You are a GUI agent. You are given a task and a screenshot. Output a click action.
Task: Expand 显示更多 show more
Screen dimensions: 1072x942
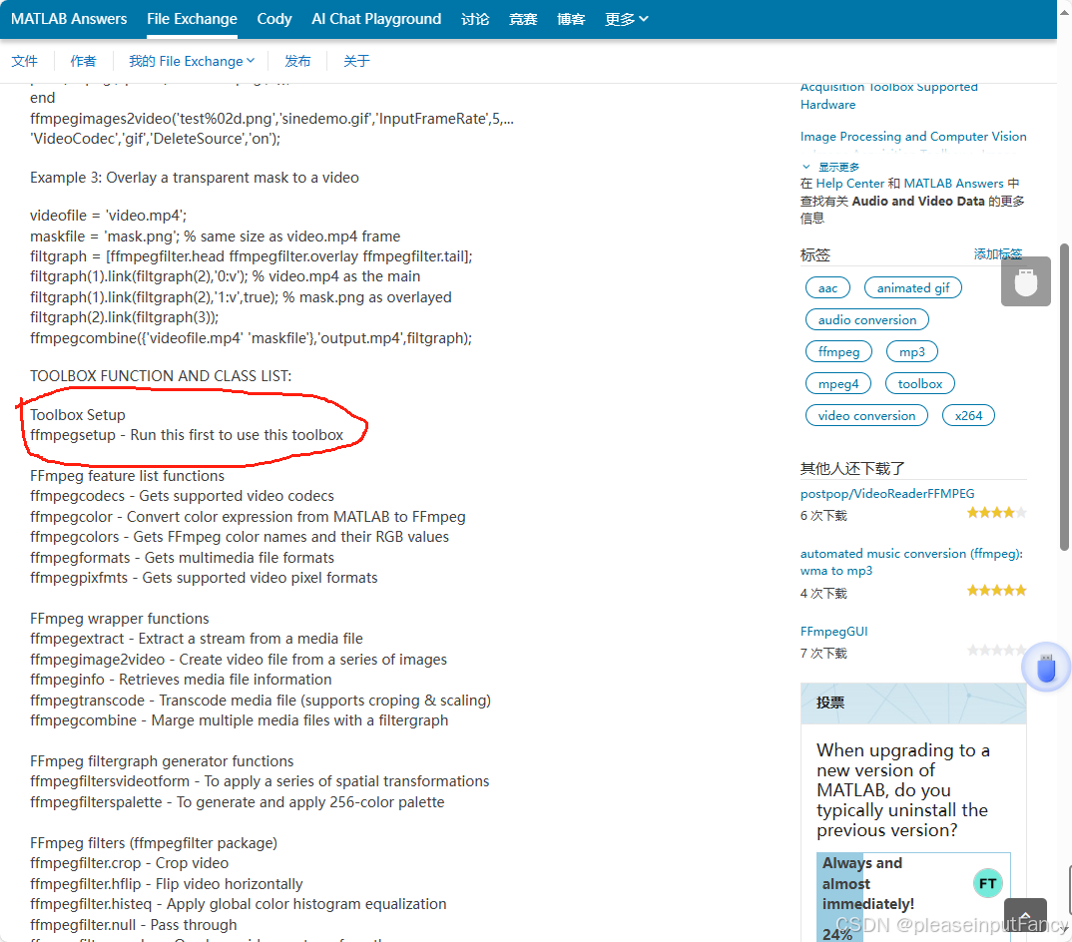[832, 167]
